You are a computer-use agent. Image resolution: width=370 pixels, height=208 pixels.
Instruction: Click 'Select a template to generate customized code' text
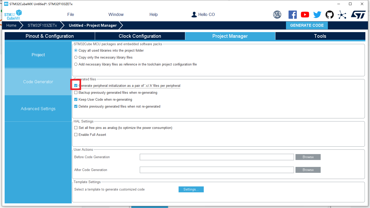pos(109,190)
